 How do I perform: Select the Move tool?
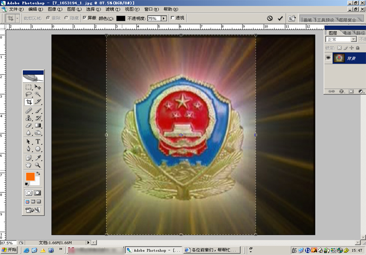pos(37,87)
